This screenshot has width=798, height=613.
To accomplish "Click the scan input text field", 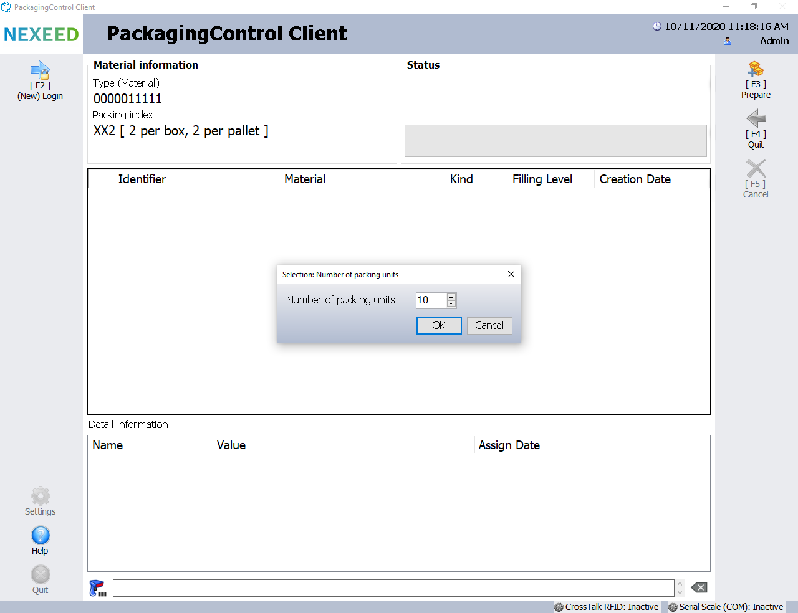I will pos(393,588).
